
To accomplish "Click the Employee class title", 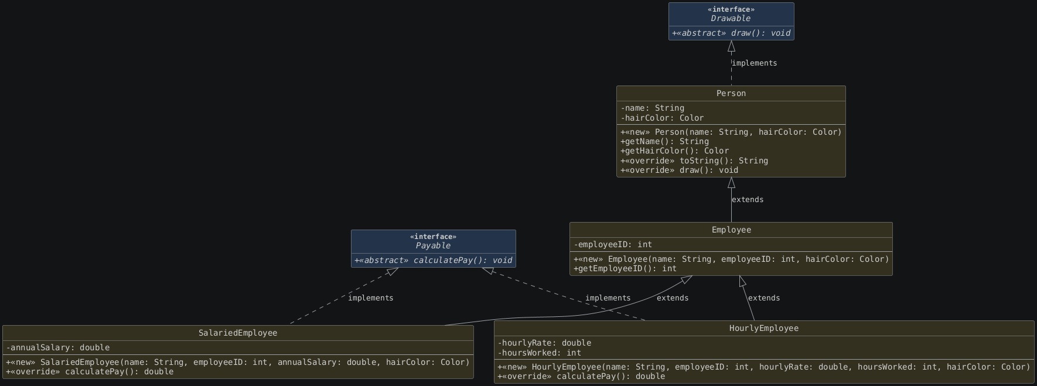I will (731, 230).
